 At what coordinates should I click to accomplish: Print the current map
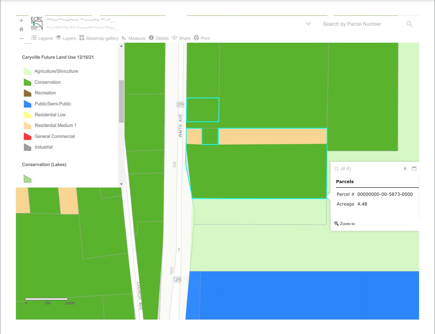click(x=202, y=38)
